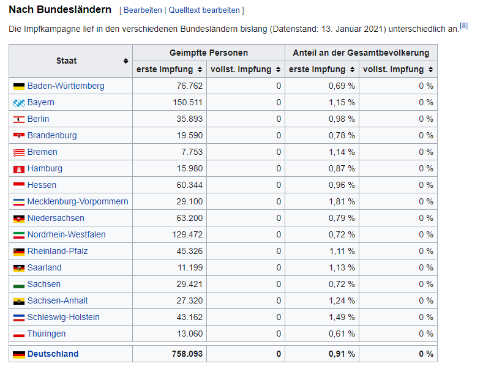Sort by erste Impfung under Anteil an Gesamtbevölkerung
This screenshot has height=369, width=483.
(352, 70)
